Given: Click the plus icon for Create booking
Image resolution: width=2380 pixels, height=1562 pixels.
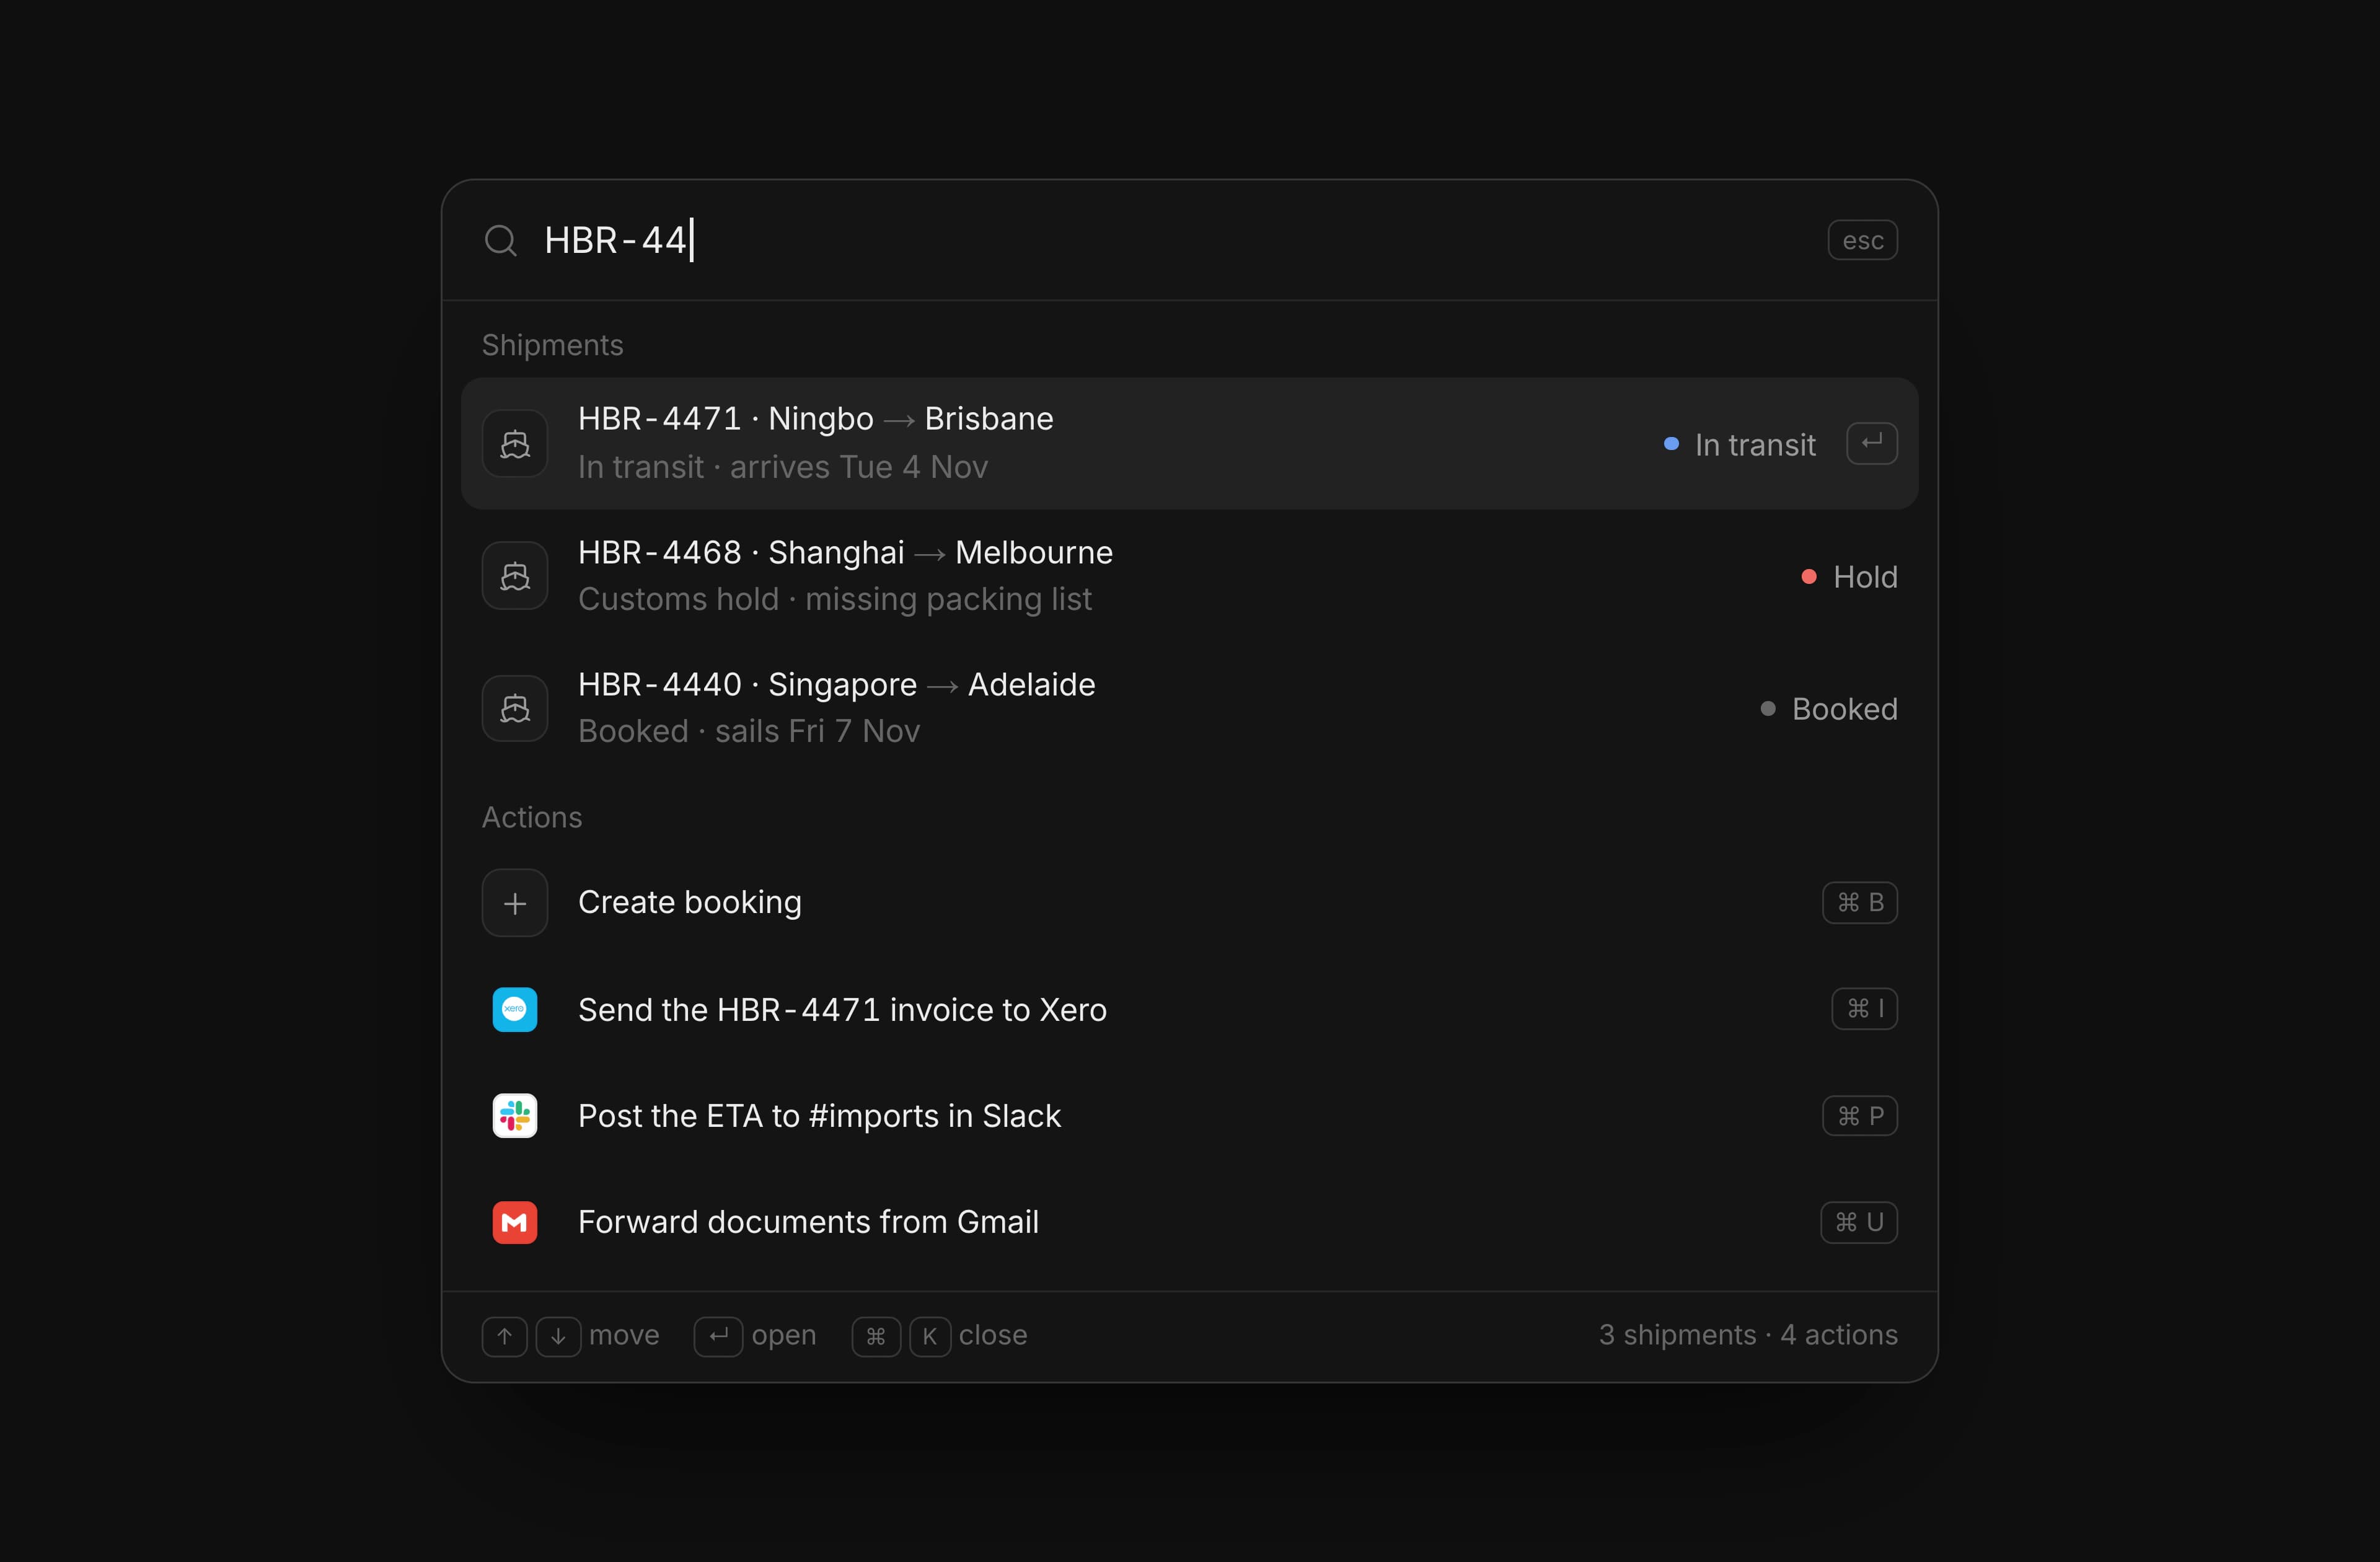Looking at the screenshot, I should (x=515, y=903).
